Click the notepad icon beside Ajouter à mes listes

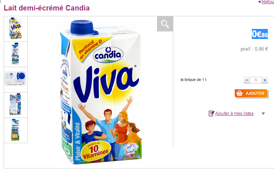211,114
